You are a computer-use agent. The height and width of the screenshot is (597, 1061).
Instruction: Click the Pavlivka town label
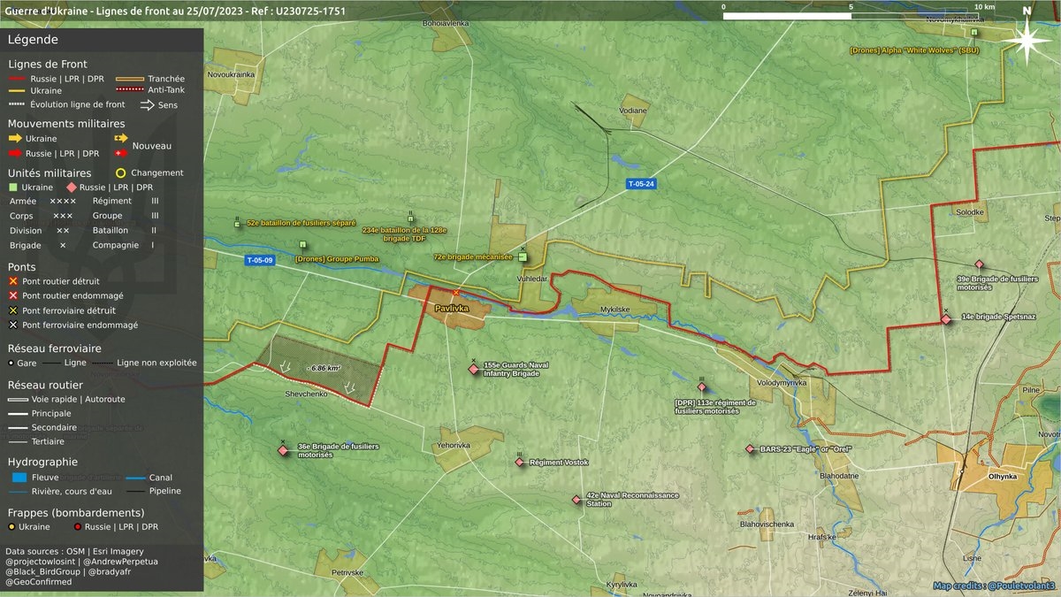pyautogui.click(x=451, y=308)
